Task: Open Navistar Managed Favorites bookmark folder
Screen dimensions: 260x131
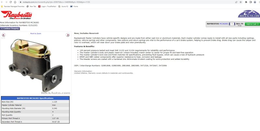Action: click(13, 6)
